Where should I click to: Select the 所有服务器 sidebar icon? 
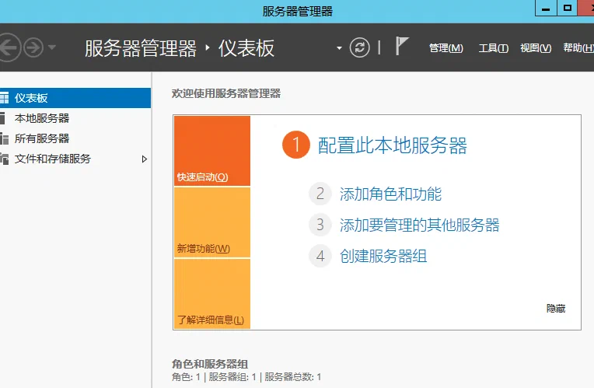(4, 138)
